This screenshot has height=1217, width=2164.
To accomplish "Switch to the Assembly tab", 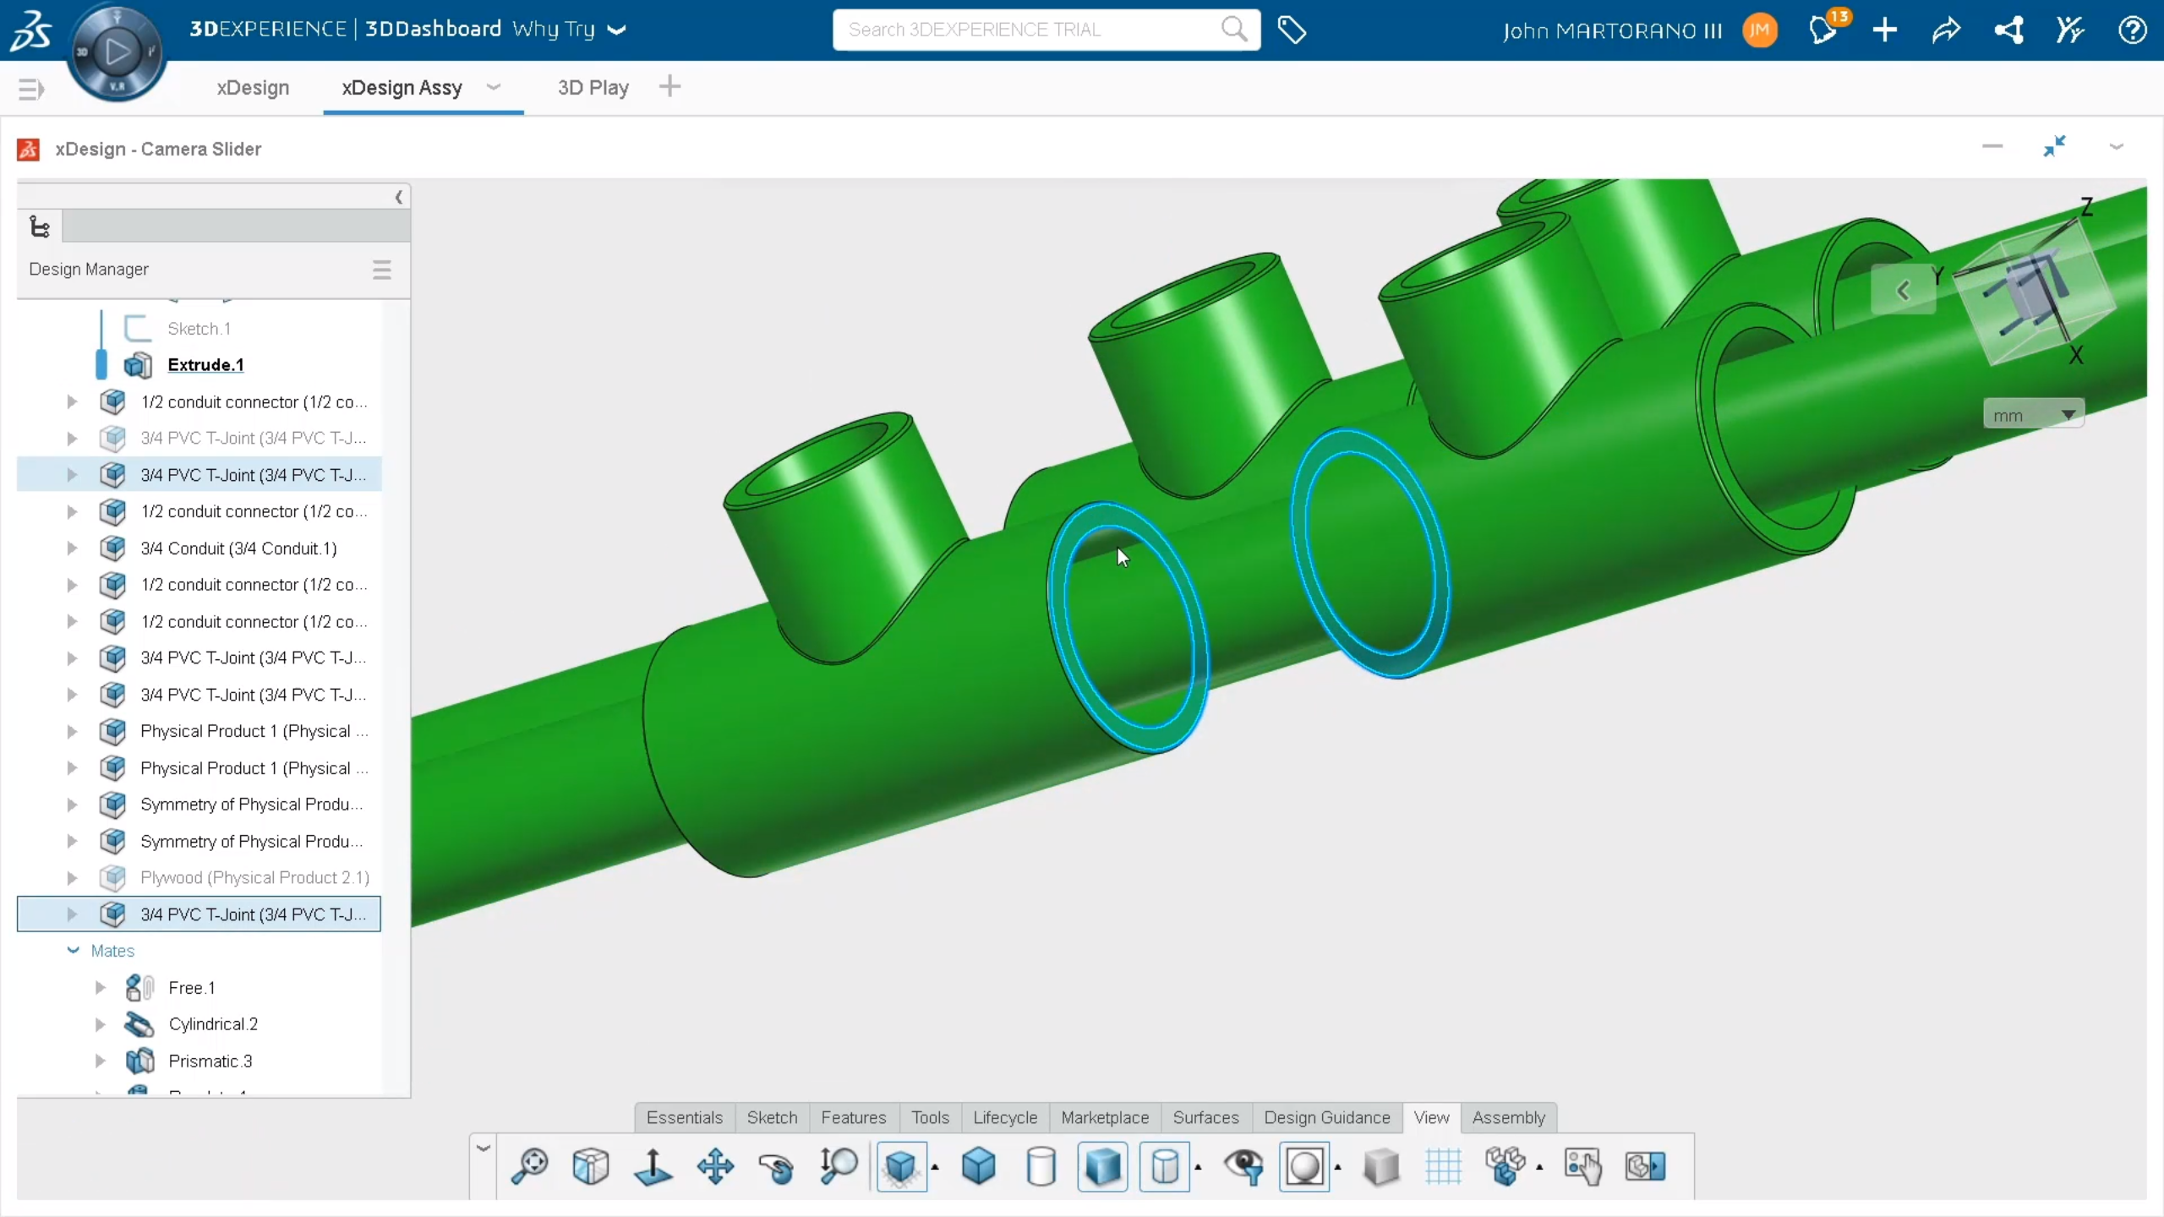I will pos(1510,1117).
